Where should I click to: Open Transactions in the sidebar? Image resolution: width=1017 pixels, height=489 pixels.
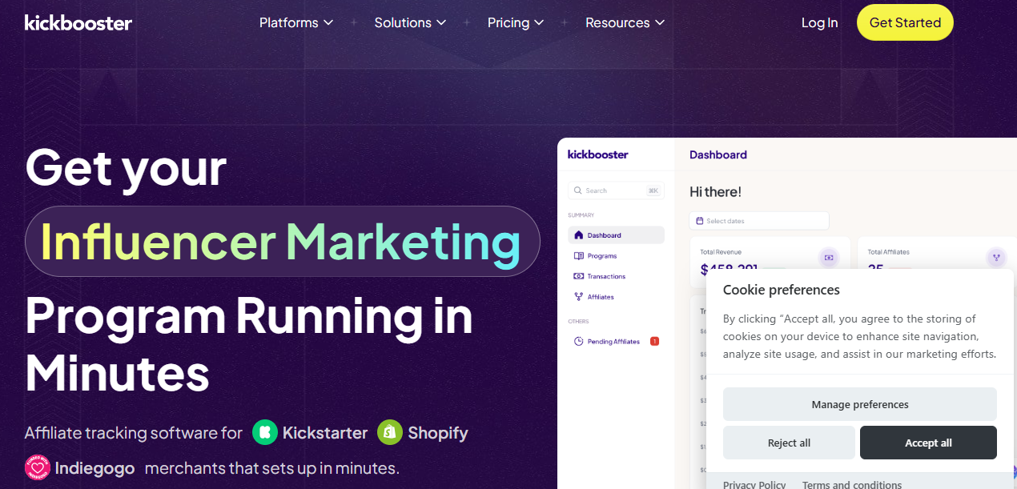605,276
